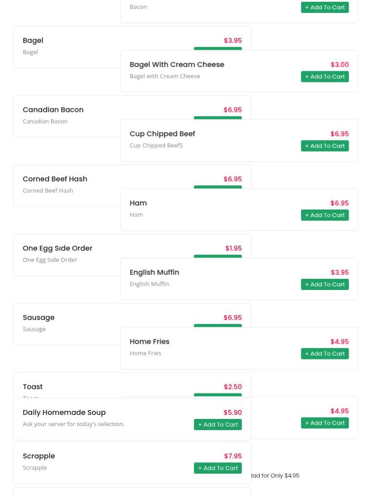
Task: Click the $3.95 Bagel price
Action: coord(232,40)
